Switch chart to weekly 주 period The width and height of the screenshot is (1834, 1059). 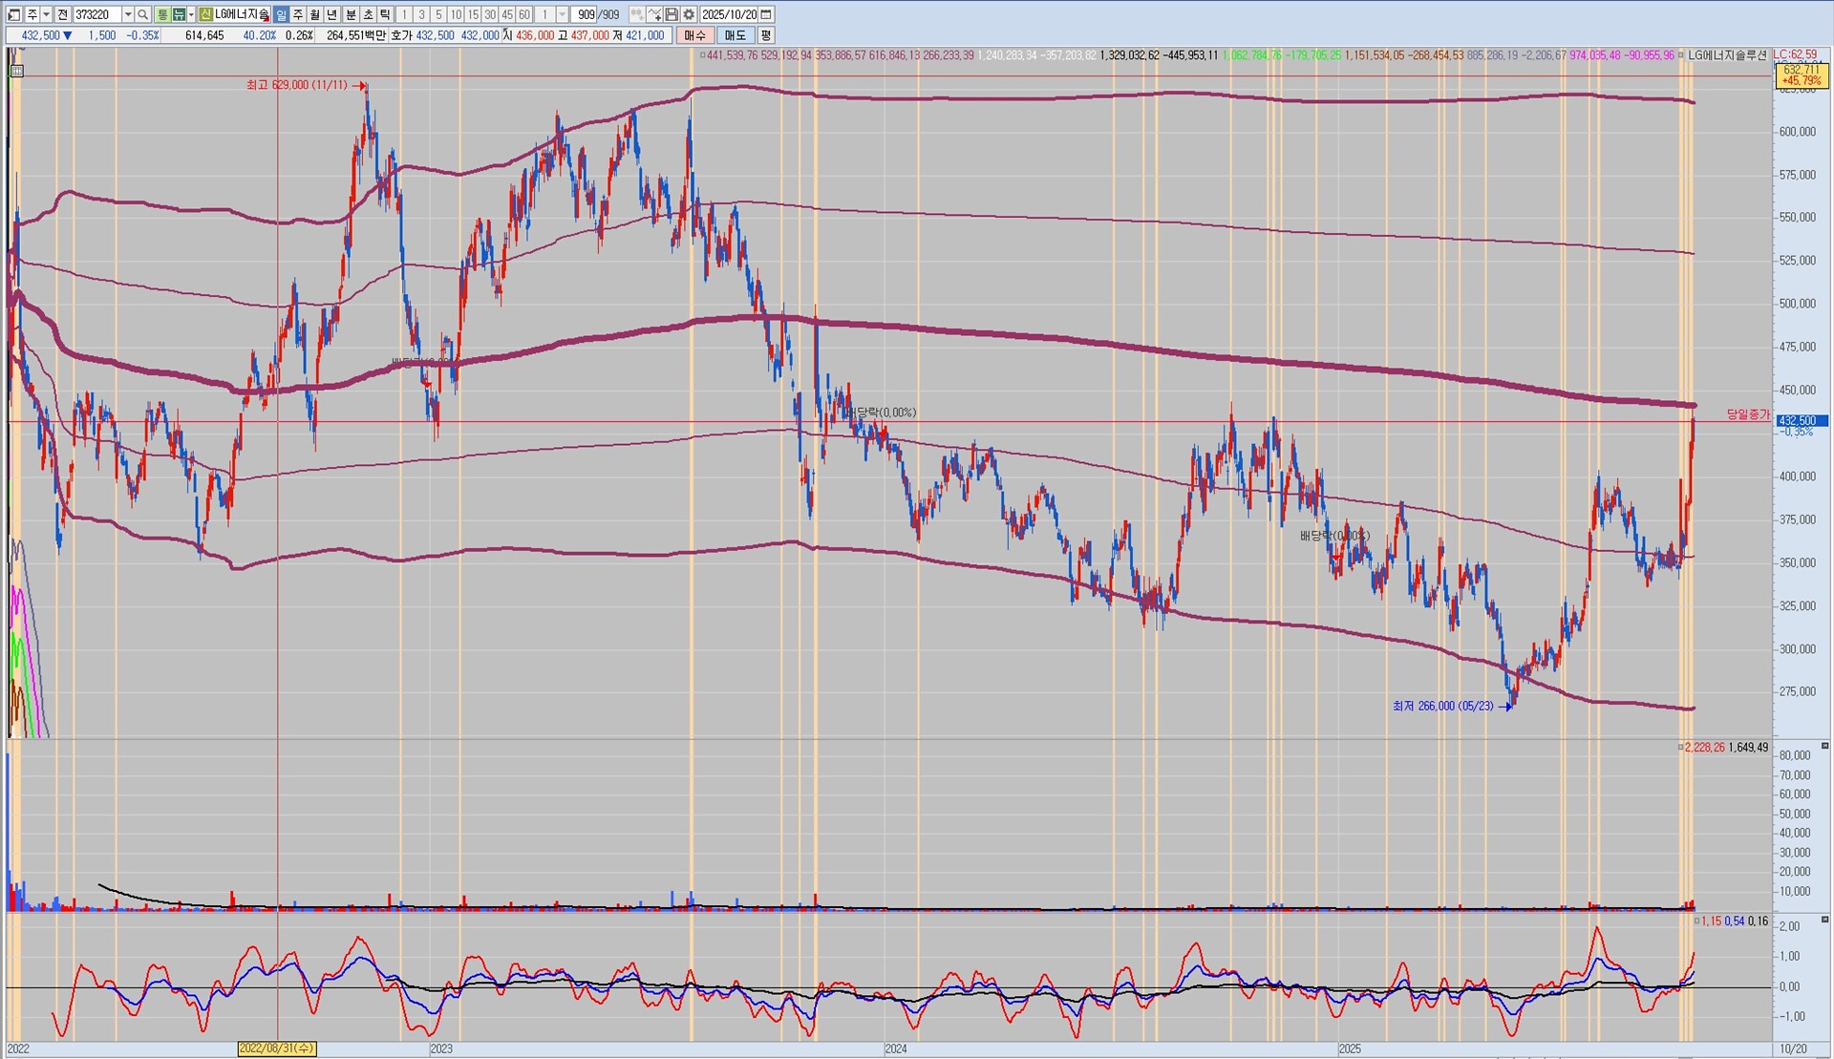[298, 14]
